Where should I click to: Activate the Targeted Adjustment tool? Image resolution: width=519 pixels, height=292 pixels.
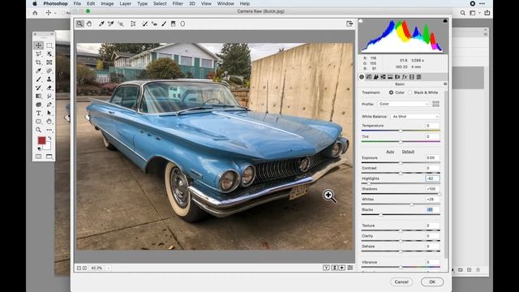(121, 24)
